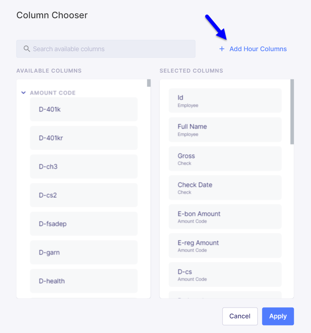Select the D-health column item

point(84,281)
